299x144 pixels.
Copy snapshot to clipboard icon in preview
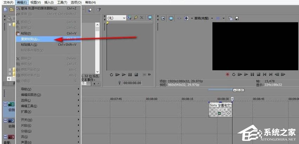click(231, 18)
